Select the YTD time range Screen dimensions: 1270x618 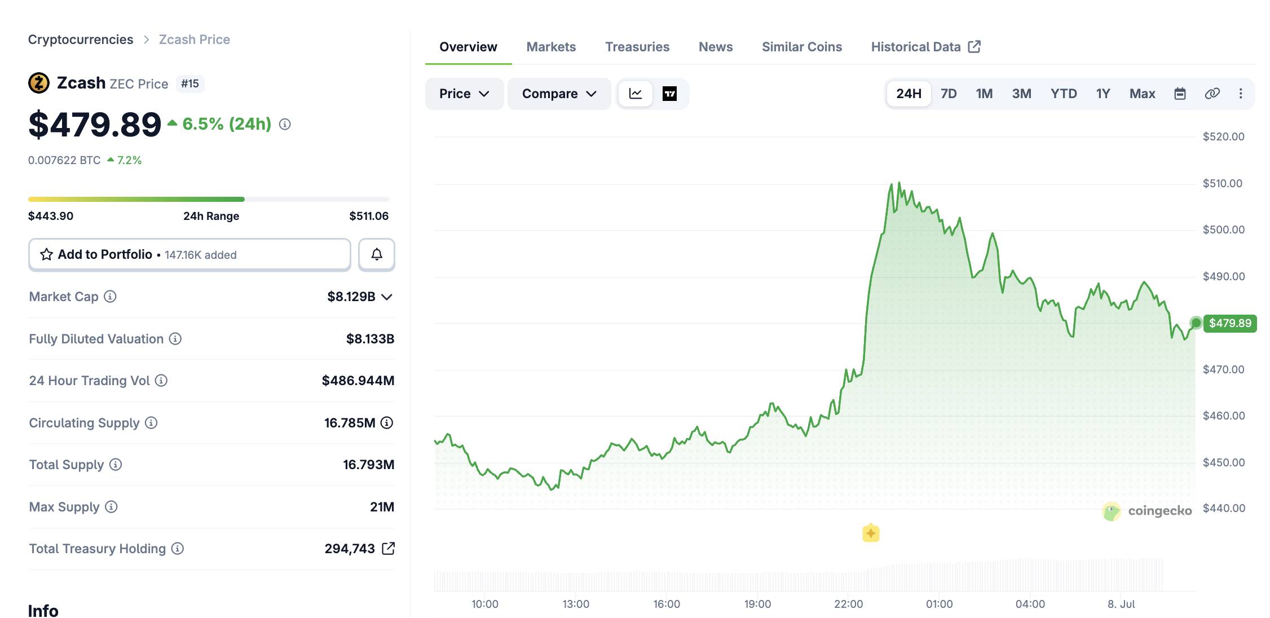click(1064, 94)
